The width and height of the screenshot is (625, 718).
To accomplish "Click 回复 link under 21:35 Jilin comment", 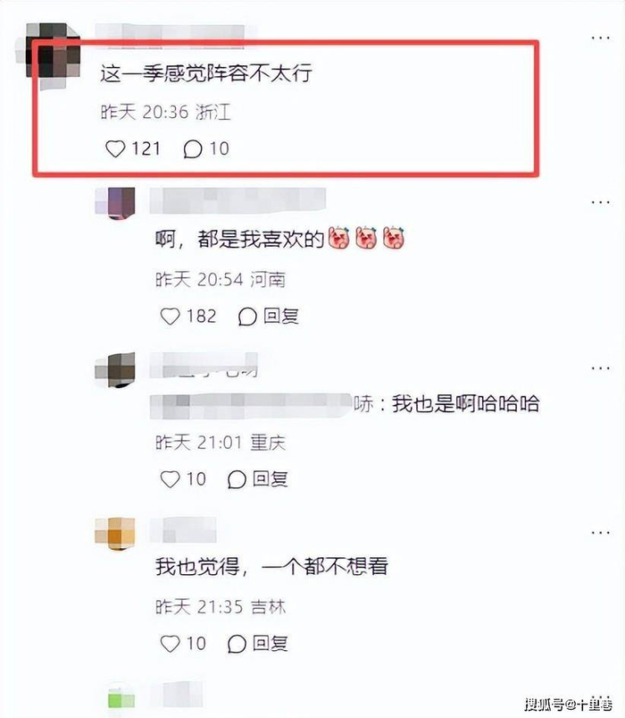I will pyautogui.click(x=271, y=644).
